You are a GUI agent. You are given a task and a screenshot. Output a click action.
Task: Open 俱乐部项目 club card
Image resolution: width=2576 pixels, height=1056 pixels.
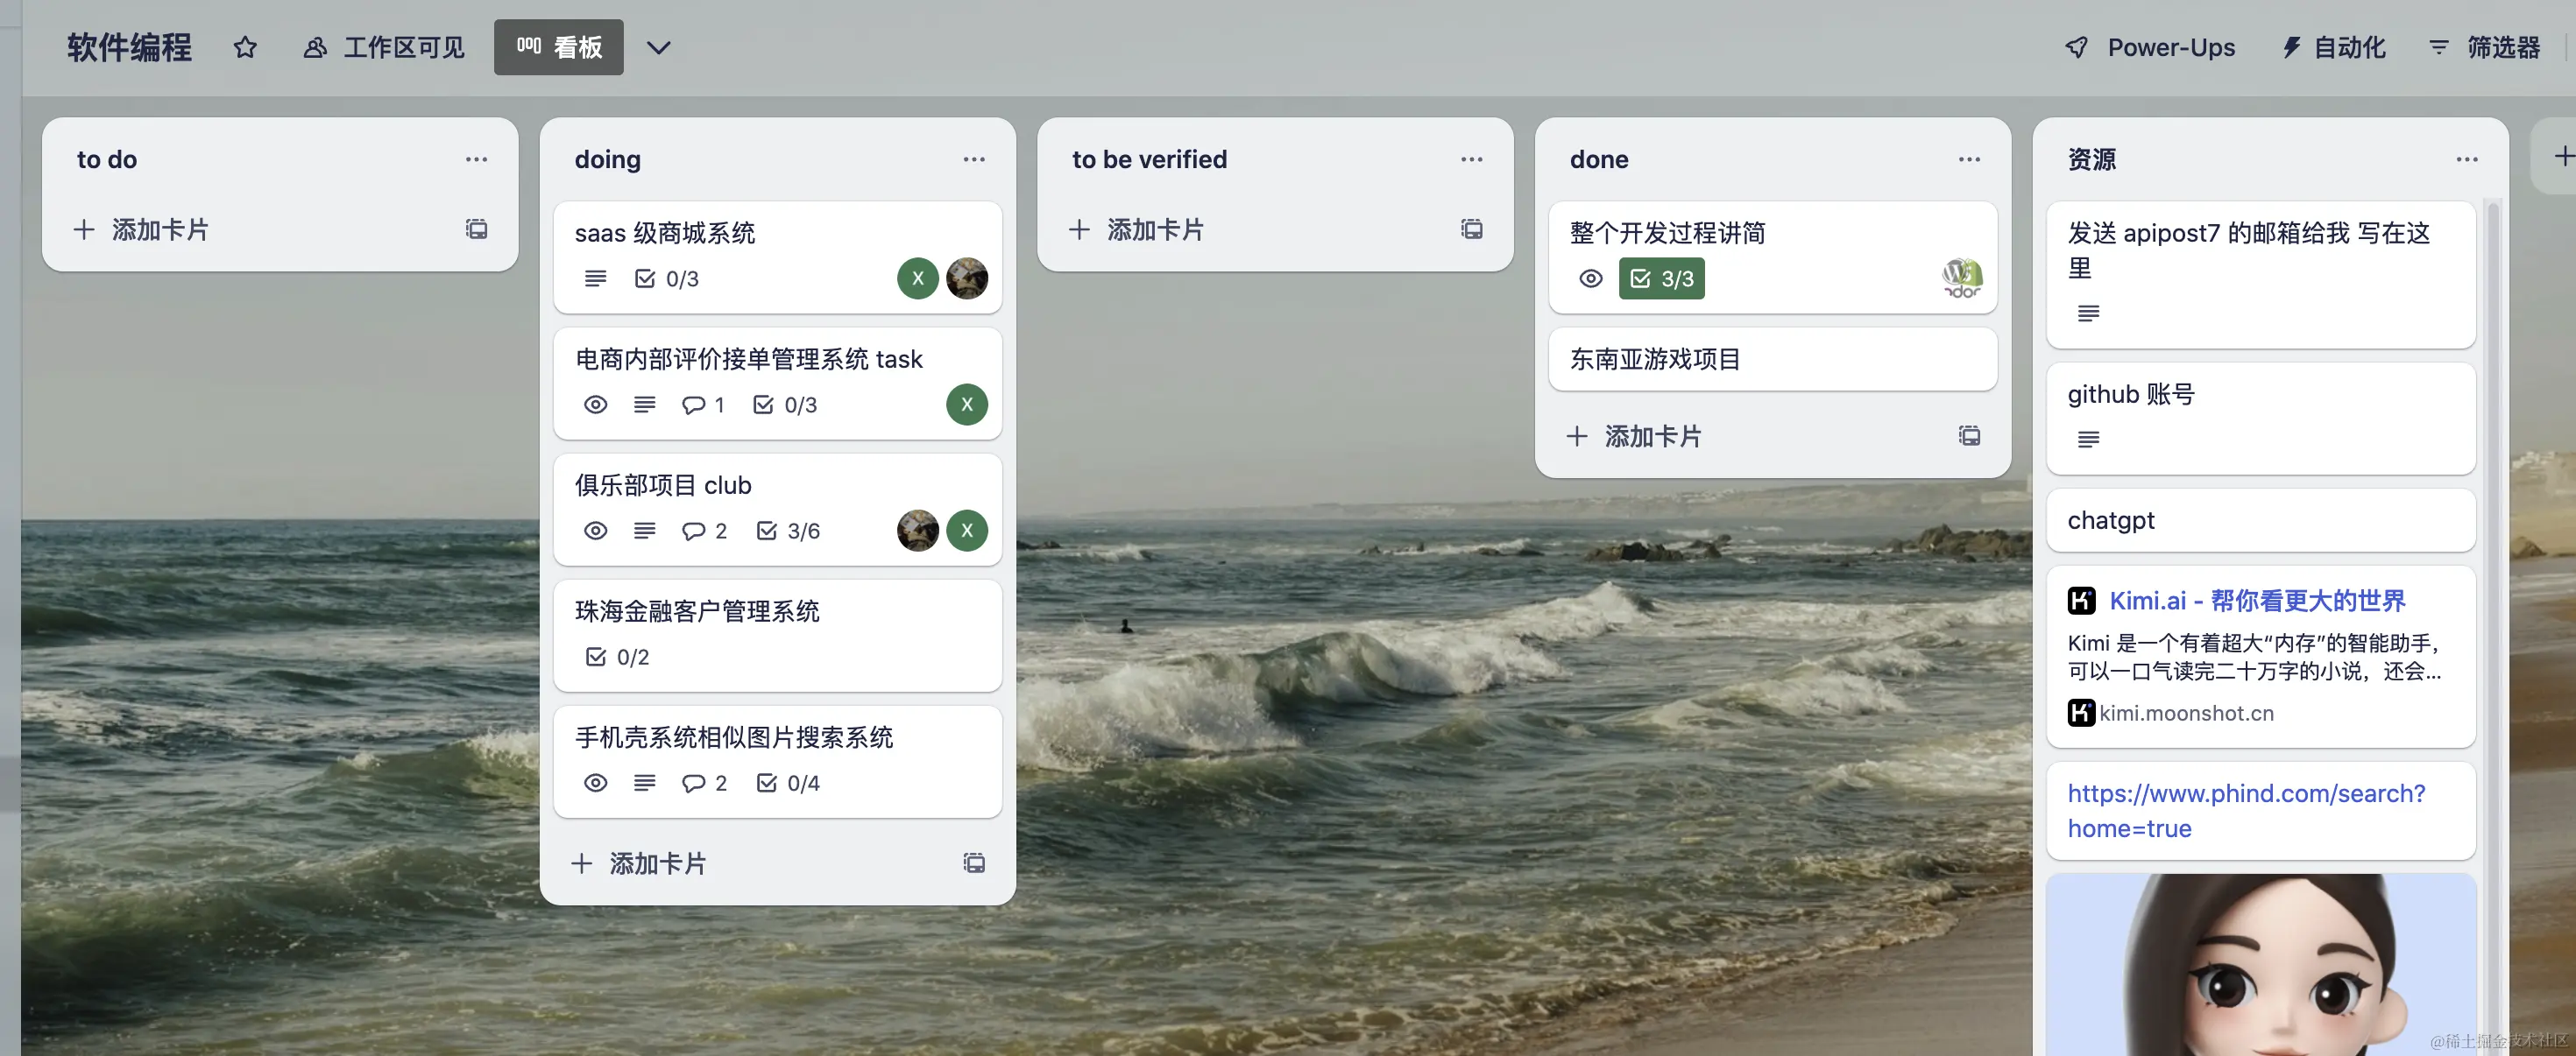[777, 510]
